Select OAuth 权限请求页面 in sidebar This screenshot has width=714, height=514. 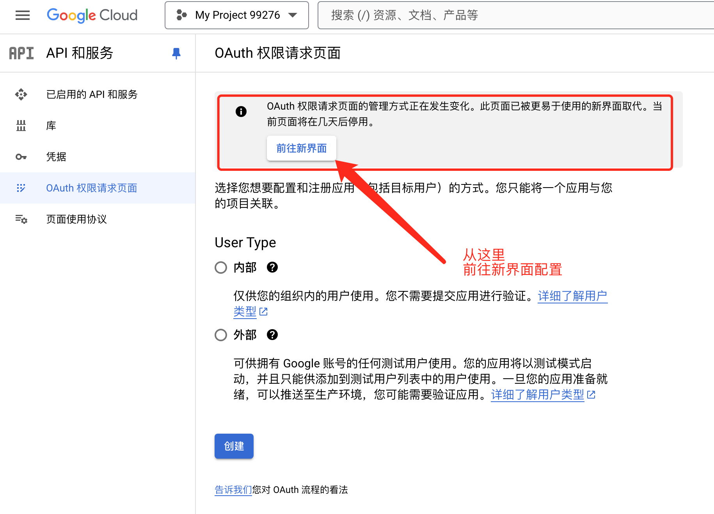tap(98, 188)
